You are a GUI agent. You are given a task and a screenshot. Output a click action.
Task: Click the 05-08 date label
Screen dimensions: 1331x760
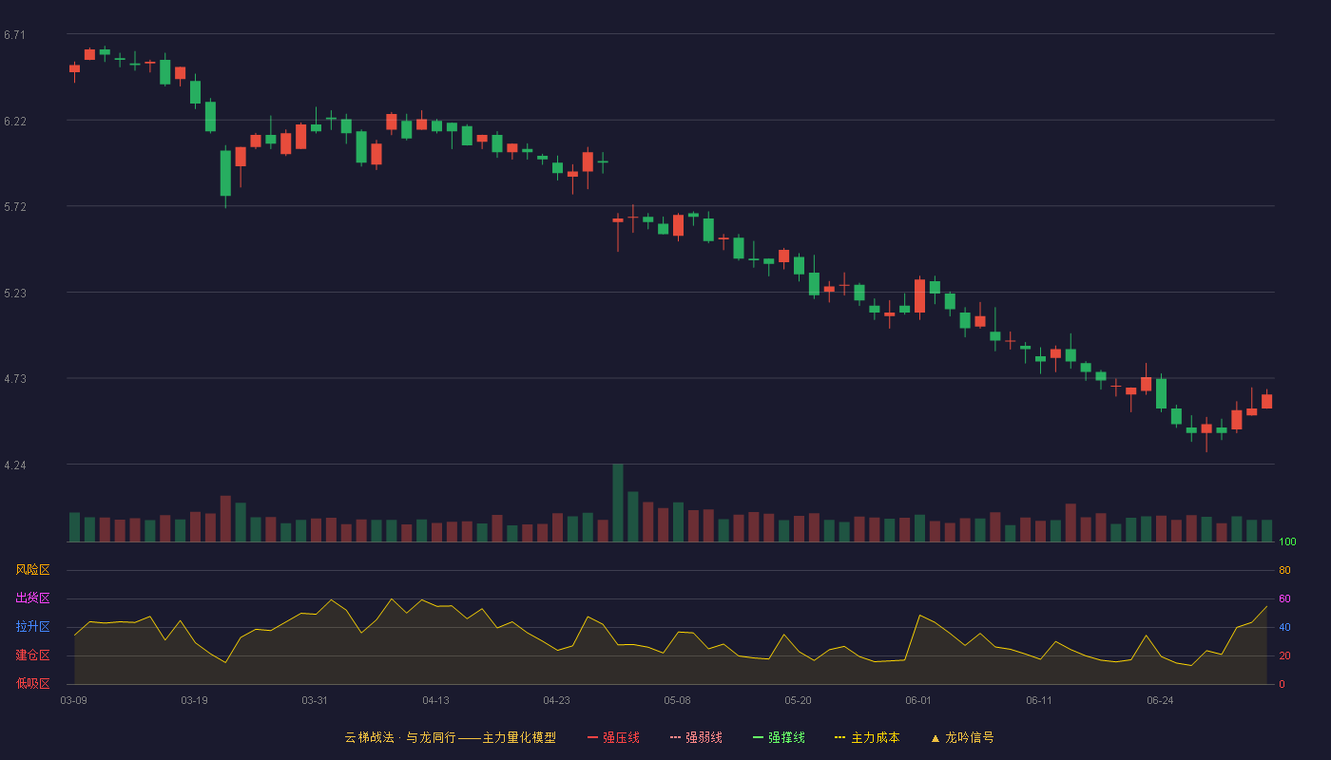[x=678, y=700]
